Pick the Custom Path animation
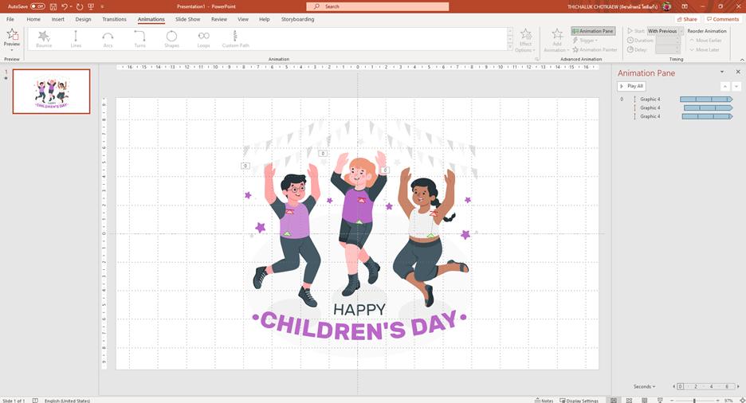Image resolution: width=746 pixels, height=403 pixels. point(235,37)
